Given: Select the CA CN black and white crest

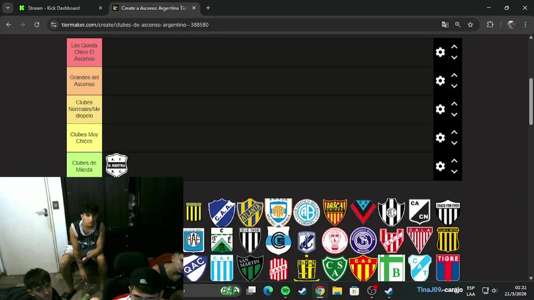Looking at the screenshot, I should (x=419, y=212).
